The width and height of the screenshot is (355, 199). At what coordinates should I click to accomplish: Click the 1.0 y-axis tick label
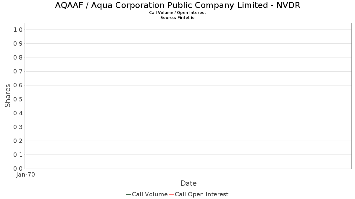click(x=18, y=29)
